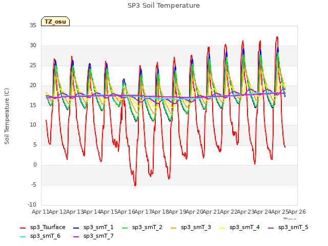
Task: Click the Apr 26 x-axis tick label
Action: click(x=297, y=212)
